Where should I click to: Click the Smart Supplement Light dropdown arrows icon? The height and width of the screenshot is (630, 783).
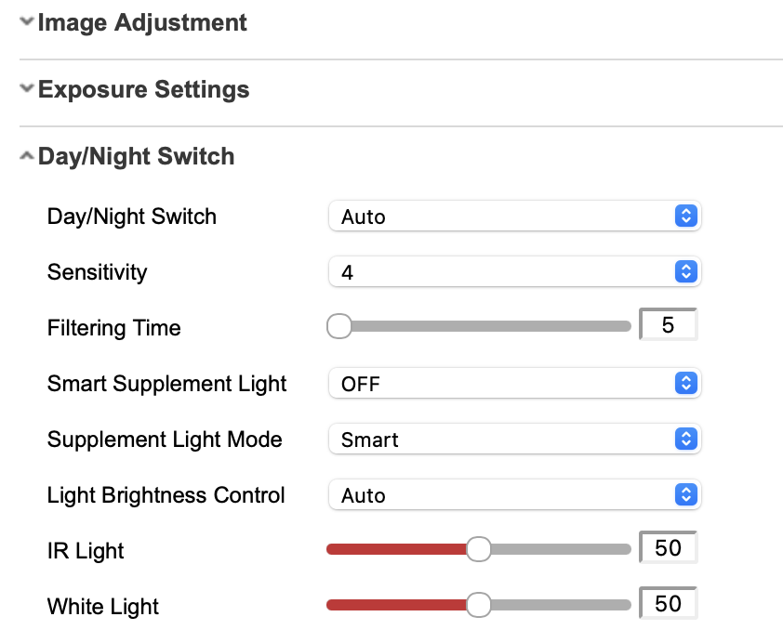pyautogui.click(x=684, y=383)
